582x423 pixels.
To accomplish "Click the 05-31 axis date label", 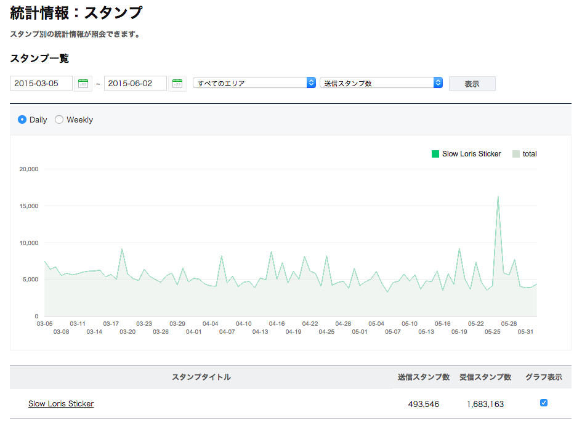I will click(525, 331).
